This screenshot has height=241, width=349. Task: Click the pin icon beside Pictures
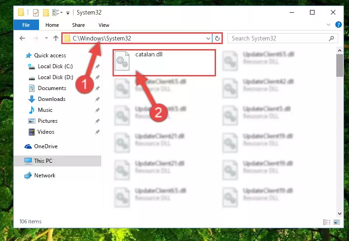[98, 121]
